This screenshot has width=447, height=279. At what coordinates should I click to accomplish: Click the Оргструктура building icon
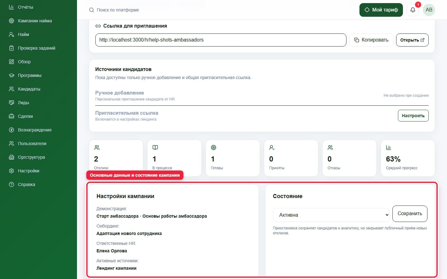pyautogui.click(x=11, y=157)
